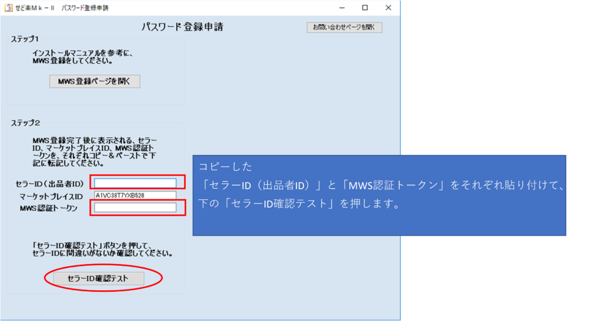593x322 pixels.
Task: Click the マーケットプレイスID field with A1VC38T7YXB528
Action: tap(135, 195)
